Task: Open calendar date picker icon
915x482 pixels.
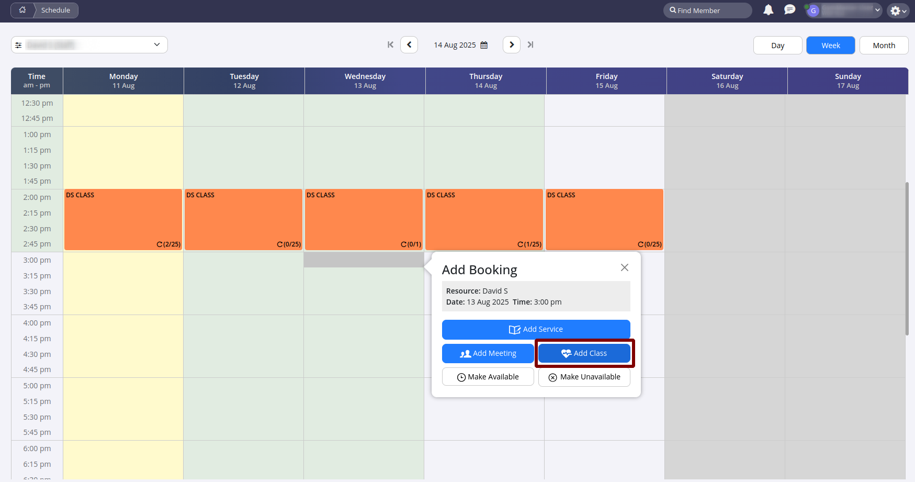Action: tap(484, 46)
